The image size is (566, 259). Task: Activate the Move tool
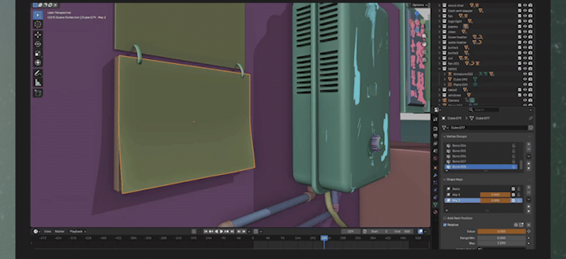(x=38, y=35)
